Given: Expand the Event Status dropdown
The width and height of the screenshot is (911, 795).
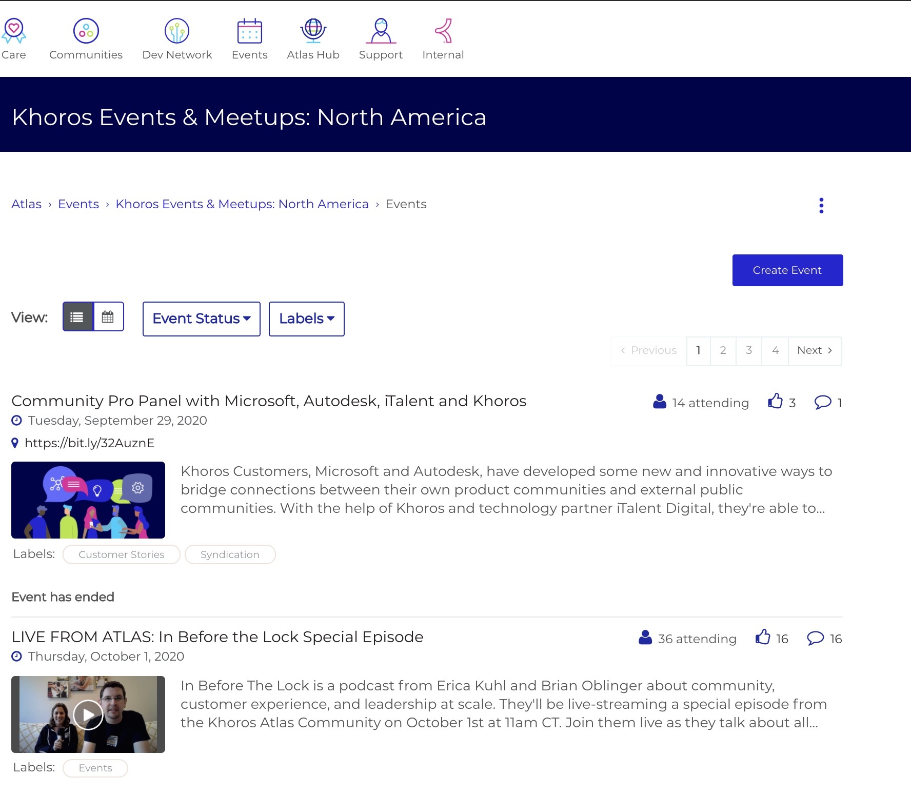Looking at the screenshot, I should 202,319.
